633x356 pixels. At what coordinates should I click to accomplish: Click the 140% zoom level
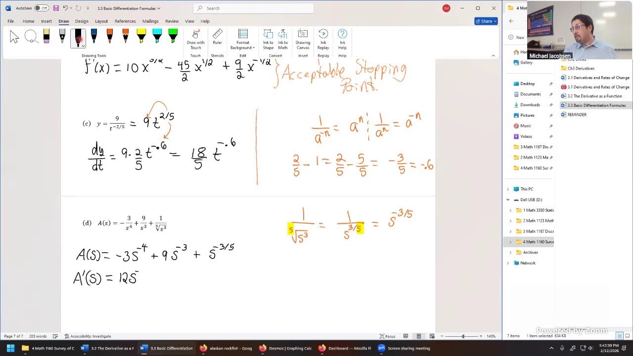491,336
